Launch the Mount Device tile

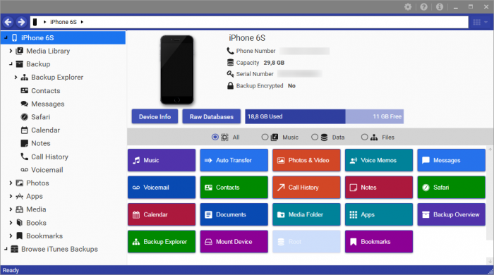click(234, 242)
